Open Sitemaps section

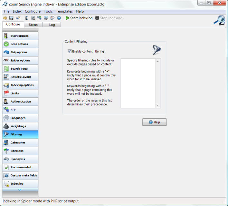click(20, 151)
